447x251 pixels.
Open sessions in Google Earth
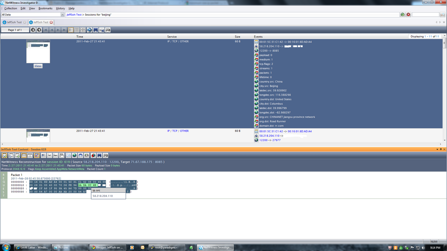point(90,30)
